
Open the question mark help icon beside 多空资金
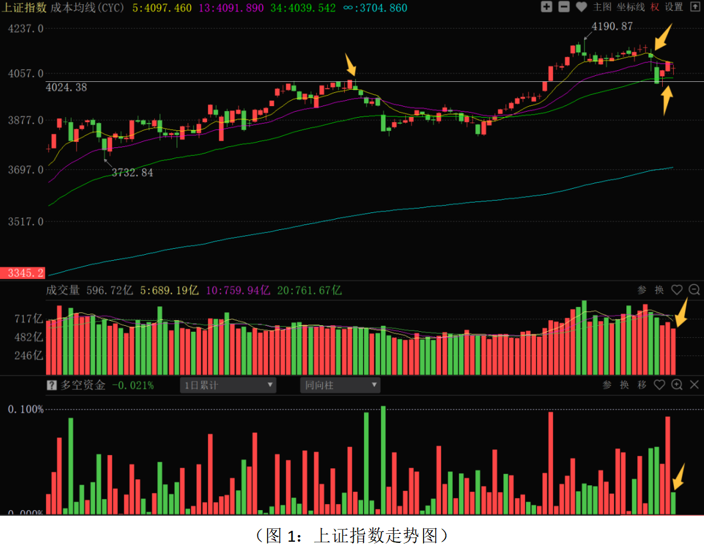[x=52, y=385]
